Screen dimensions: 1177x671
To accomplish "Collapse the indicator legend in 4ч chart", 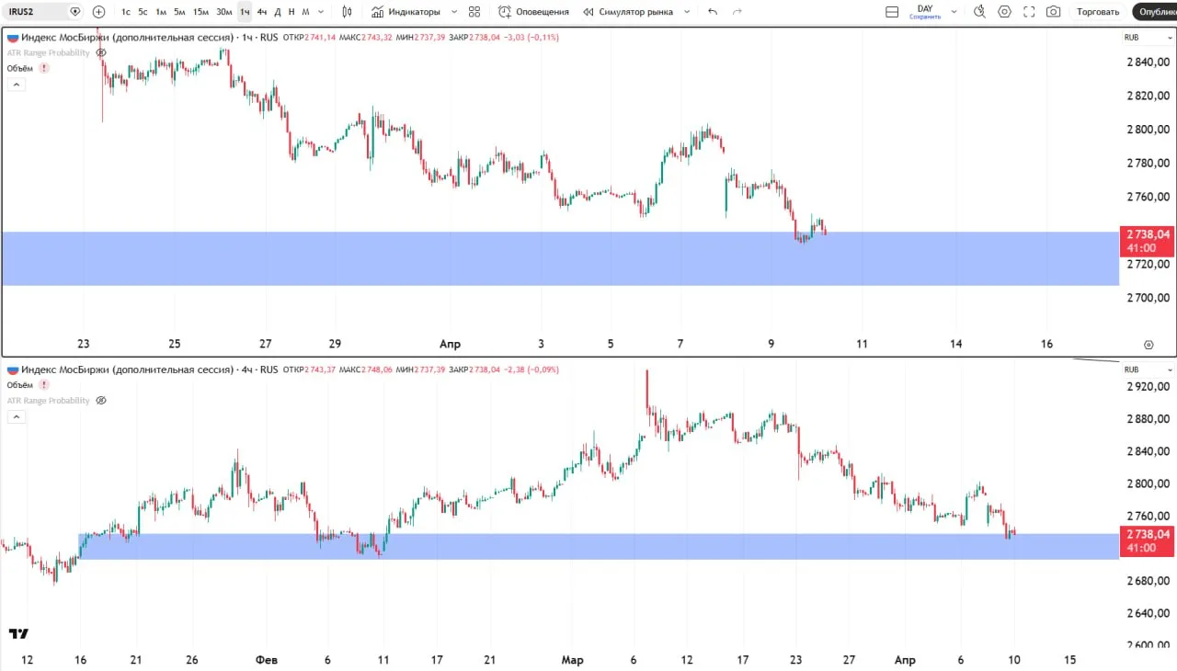I will pyautogui.click(x=15, y=417).
